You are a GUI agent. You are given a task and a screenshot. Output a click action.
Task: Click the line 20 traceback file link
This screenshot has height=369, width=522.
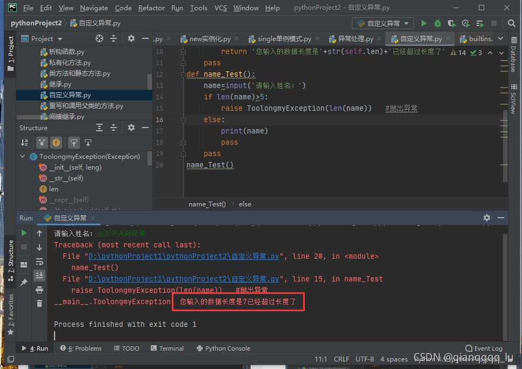pyautogui.click(x=184, y=256)
